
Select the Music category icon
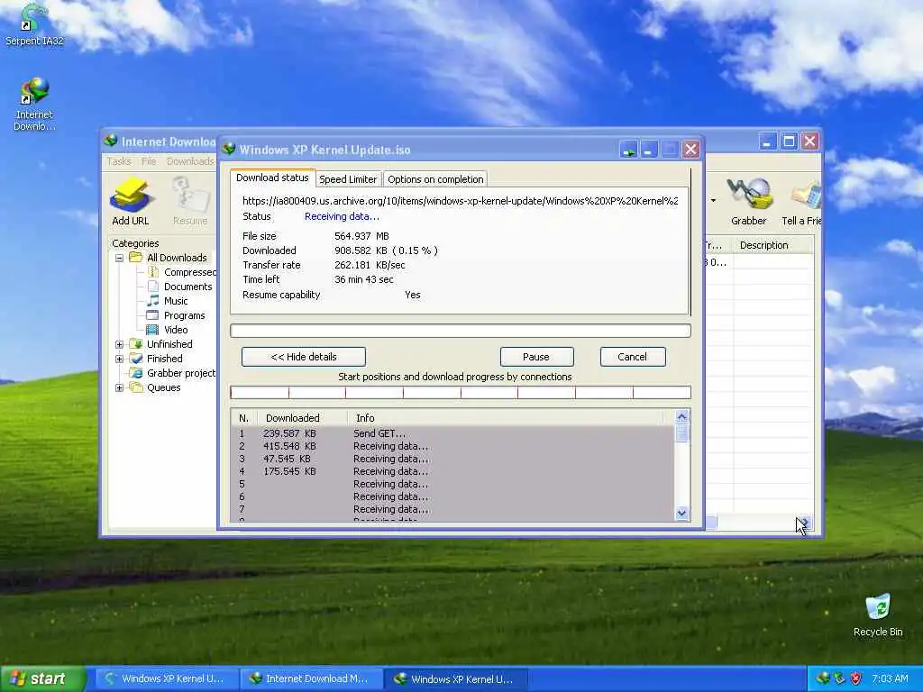click(153, 301)
